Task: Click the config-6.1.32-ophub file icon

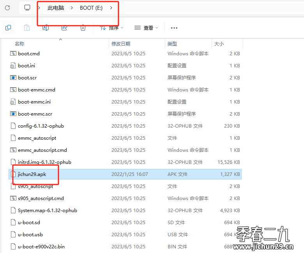Action: [x=13, y=126]
